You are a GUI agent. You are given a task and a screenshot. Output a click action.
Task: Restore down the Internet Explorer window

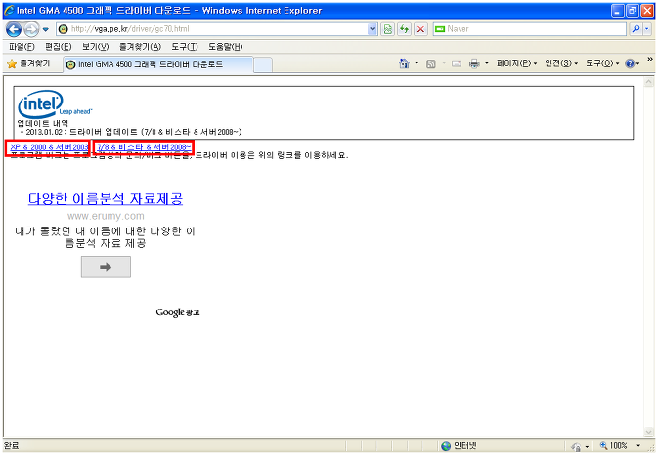coord(633,11)
